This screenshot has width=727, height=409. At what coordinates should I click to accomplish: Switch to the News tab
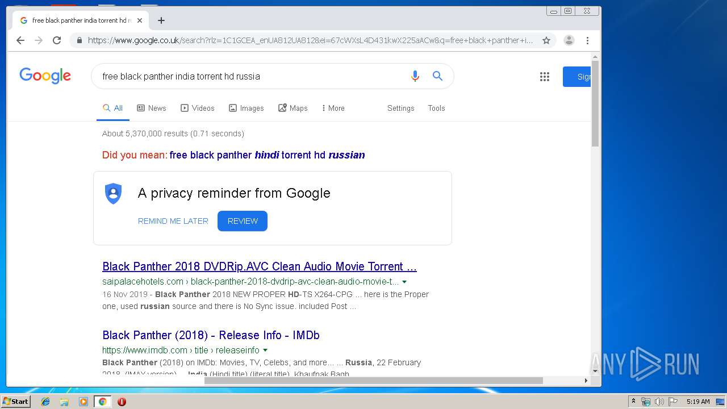[152, 108]
